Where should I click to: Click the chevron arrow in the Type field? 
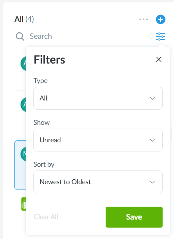click(152, 98)
